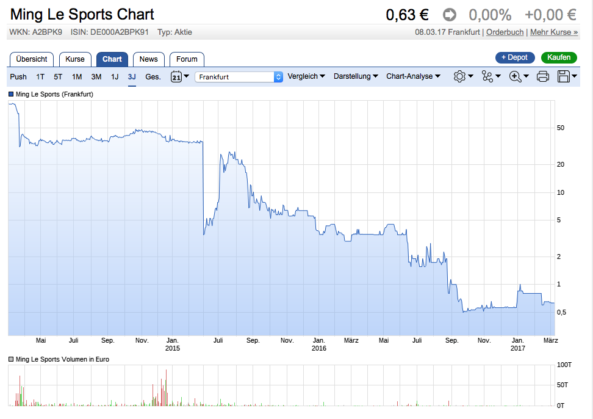Switch to the Kurse tab
The width and height of the screenshot is (593, 419).
[75, 59]
